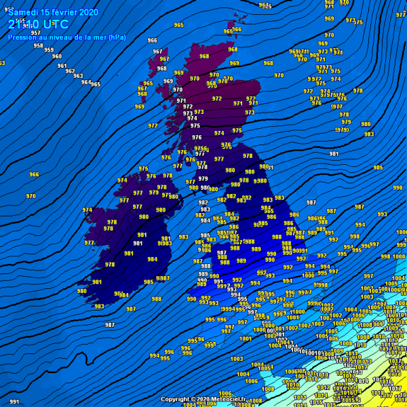Click the white "961" pressure reading
The height and width of the screenshot is (407, 407).
click(62, 66)
